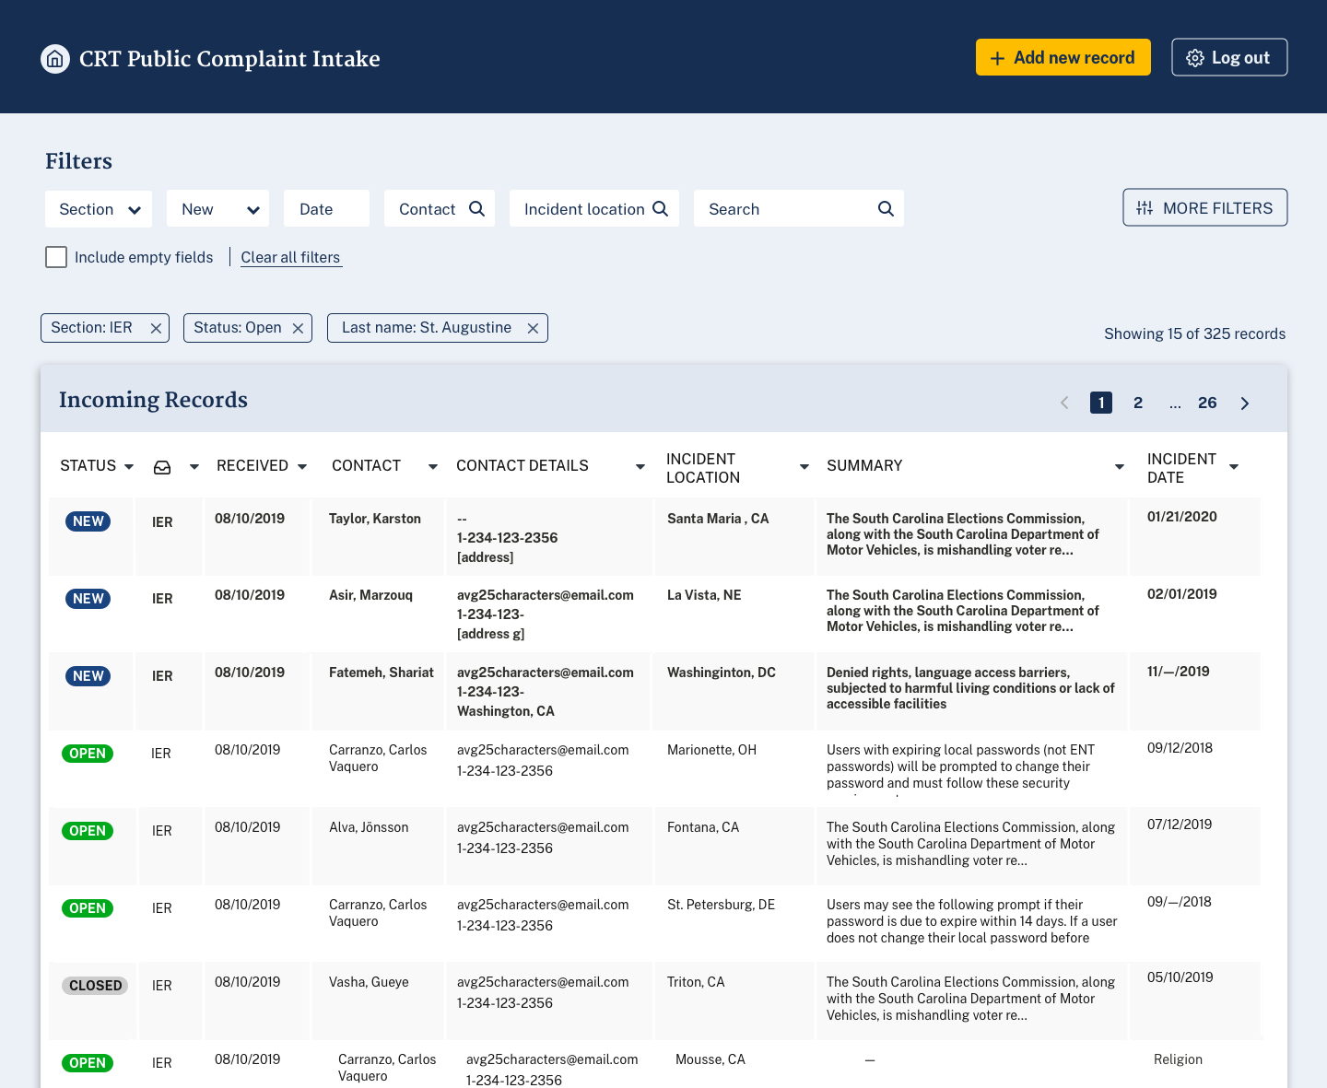
Task: Open the Section filter dropdown
Action: (99, 209)
